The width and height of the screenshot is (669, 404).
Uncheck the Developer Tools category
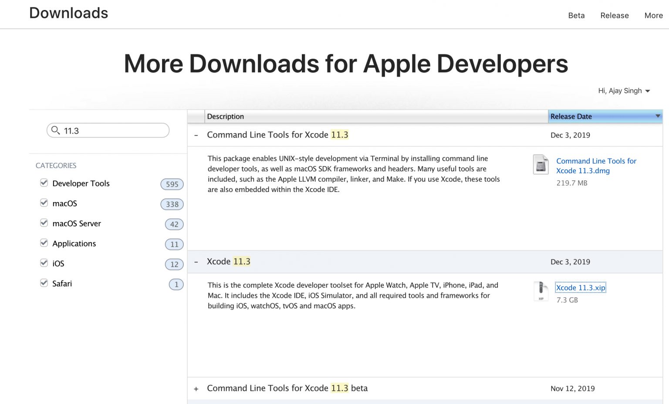[44, 183]
